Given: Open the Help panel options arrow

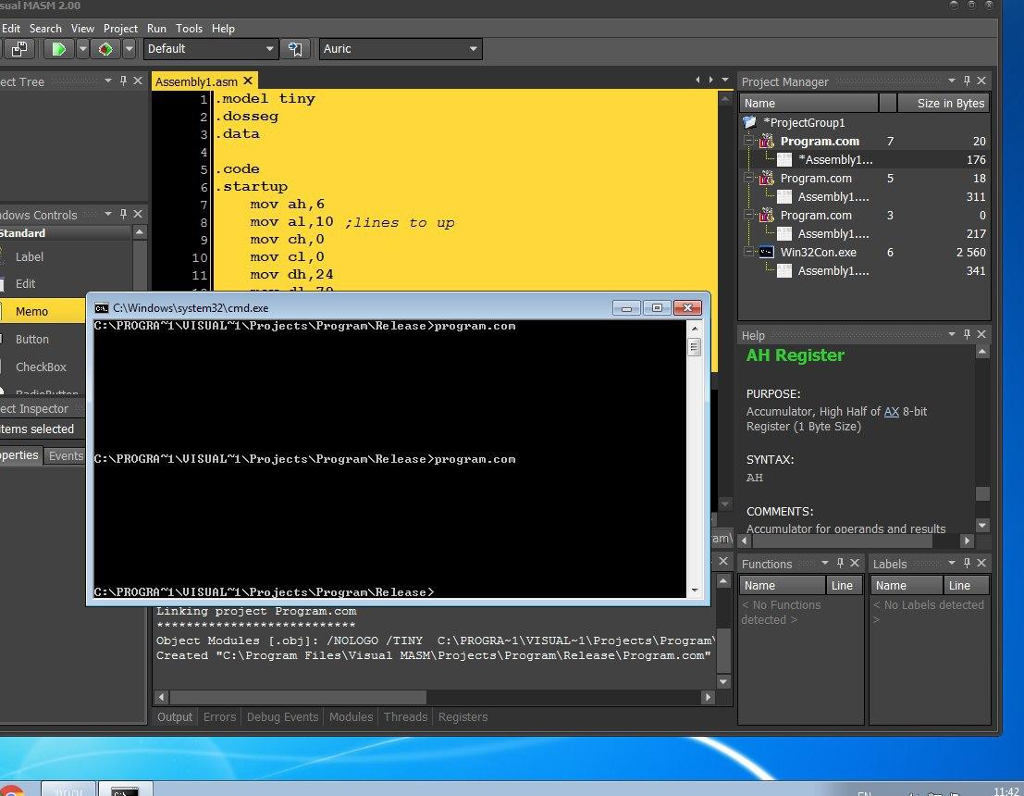Looking at the screenshot, I should tap(952, 335).
